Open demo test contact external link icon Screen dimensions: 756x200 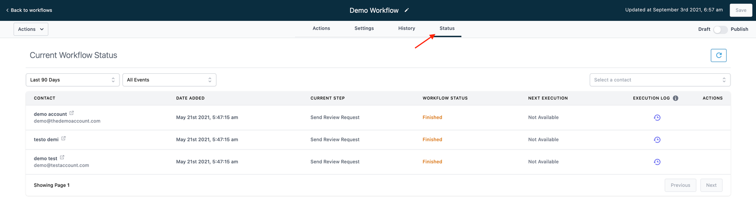62,157
